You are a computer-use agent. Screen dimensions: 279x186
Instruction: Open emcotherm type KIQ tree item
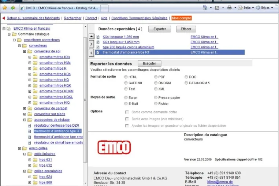click(55, 103)
